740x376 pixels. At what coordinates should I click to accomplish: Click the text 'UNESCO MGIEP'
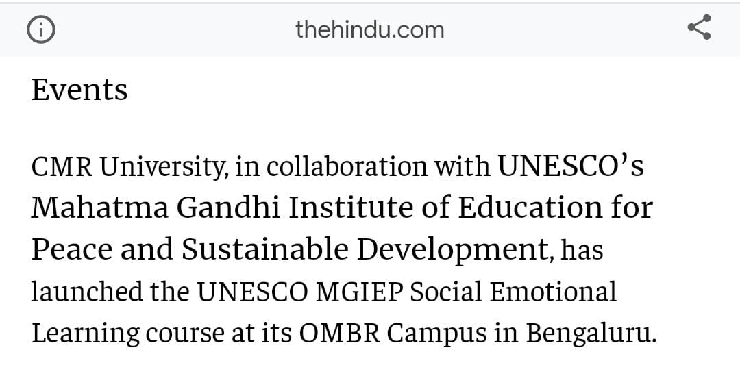click(x=301, y=292)
